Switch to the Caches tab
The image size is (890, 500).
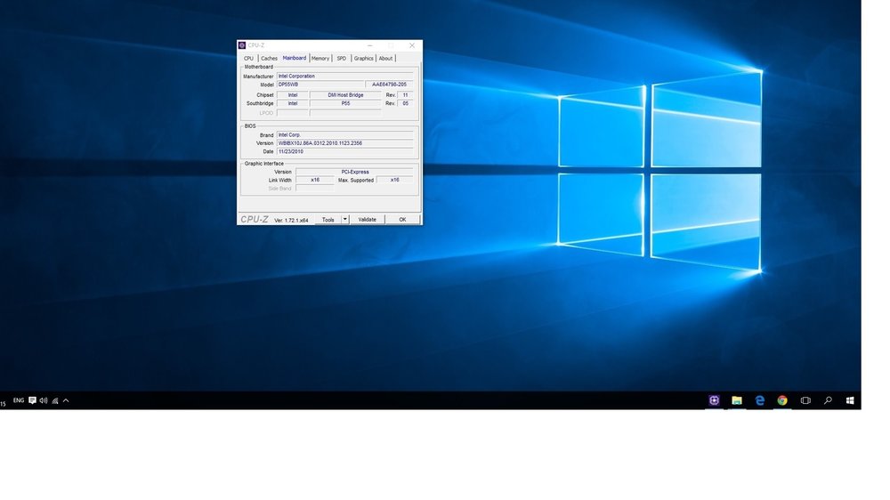[269, 59]
